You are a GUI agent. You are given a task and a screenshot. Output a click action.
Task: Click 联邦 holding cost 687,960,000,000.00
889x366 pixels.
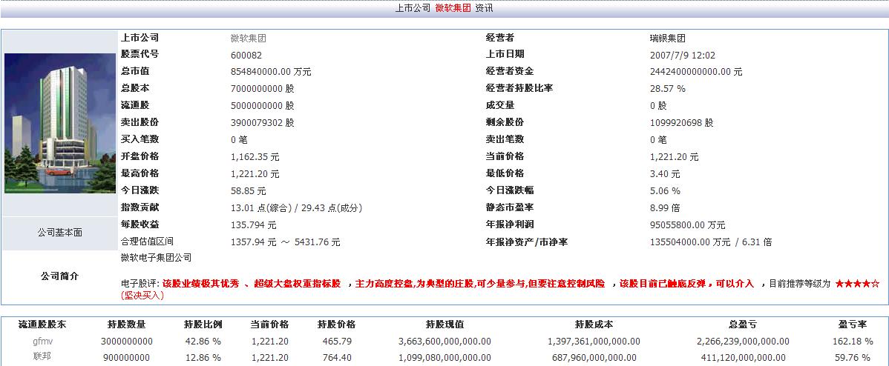(x=594, y=358)
